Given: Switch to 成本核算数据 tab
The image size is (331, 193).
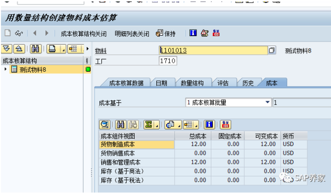Looking at the screenshot, I should pyautogui.click(x=126, y=83).
